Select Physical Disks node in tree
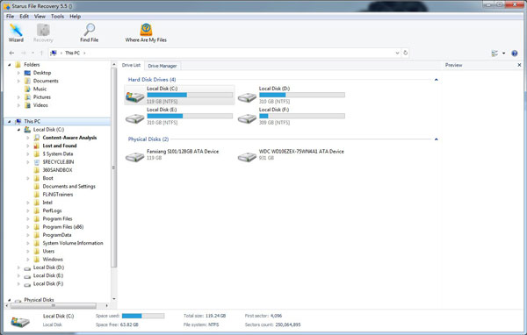The height and width of the screenshot is (335, 527). [39, 300]
